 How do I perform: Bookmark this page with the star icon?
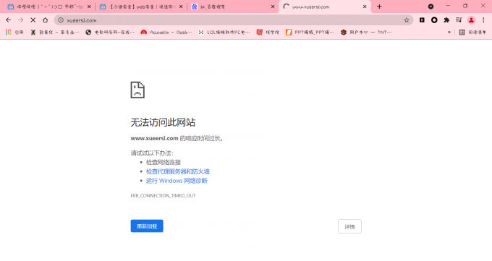[x=407, y=20]
